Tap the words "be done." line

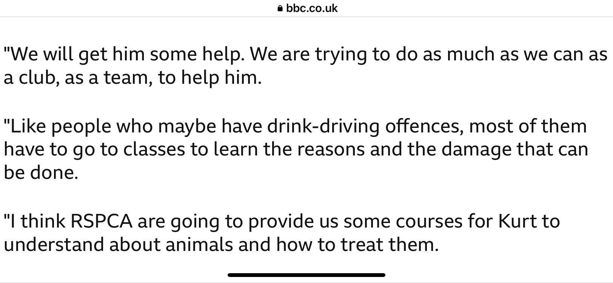coord(41,173)
